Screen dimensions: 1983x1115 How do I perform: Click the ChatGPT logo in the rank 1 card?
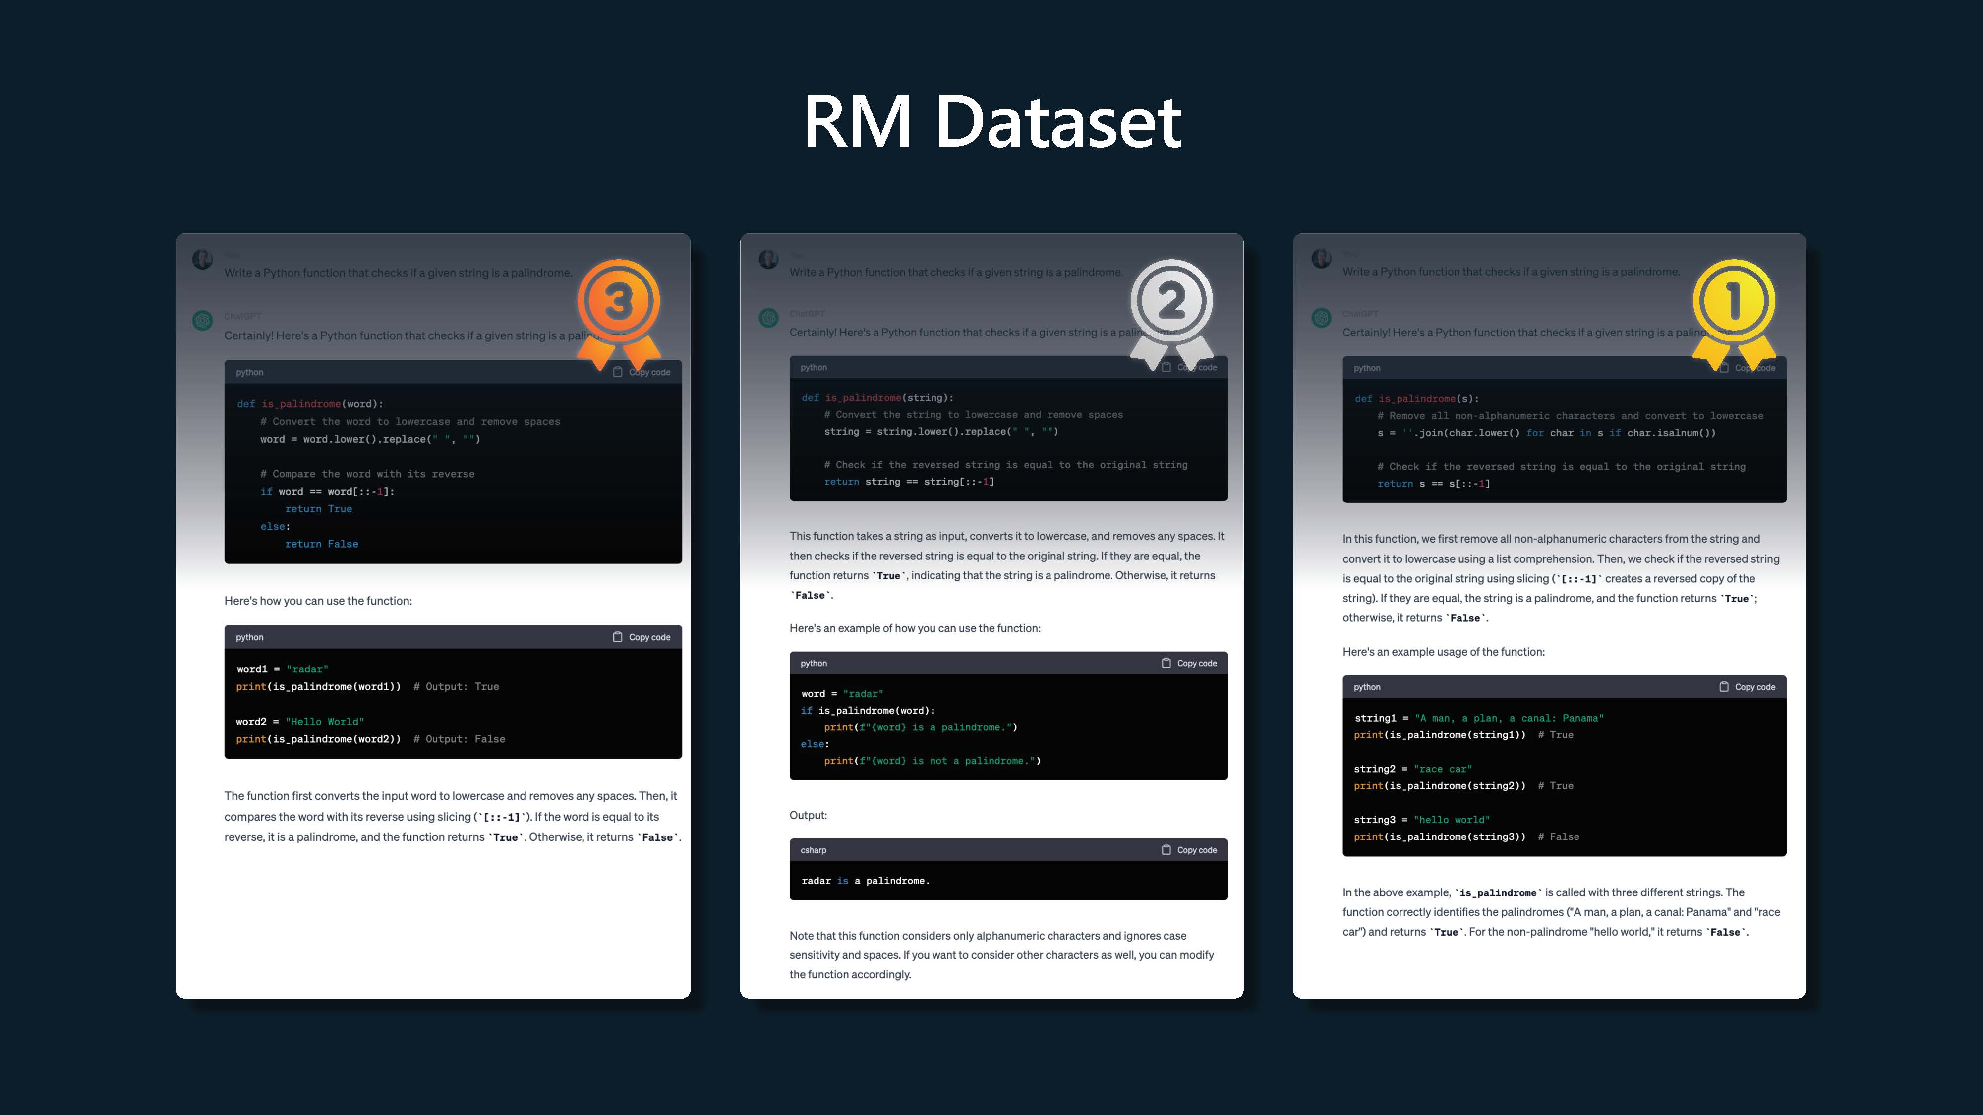coord(1322,318)
